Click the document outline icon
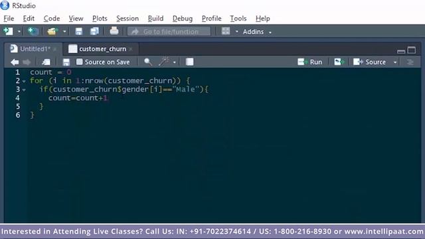The width and height of the screenshot is (425, 239). pyautogui.click(x=410, y=62)
